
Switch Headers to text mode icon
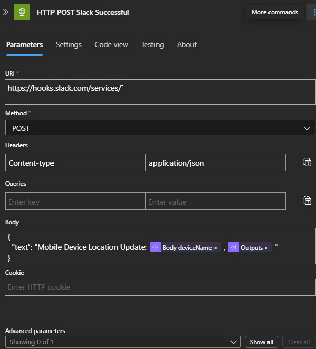coord(307,162)
